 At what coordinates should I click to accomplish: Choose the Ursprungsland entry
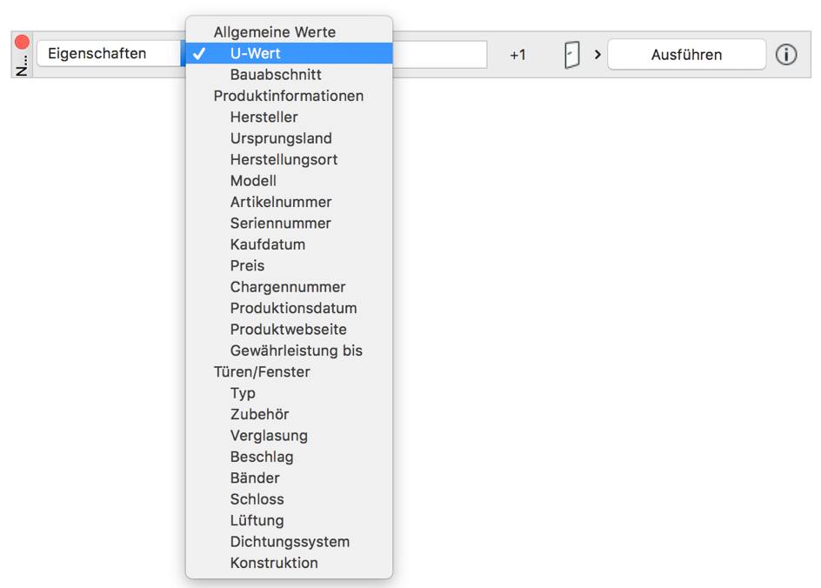tap(289, 138)
